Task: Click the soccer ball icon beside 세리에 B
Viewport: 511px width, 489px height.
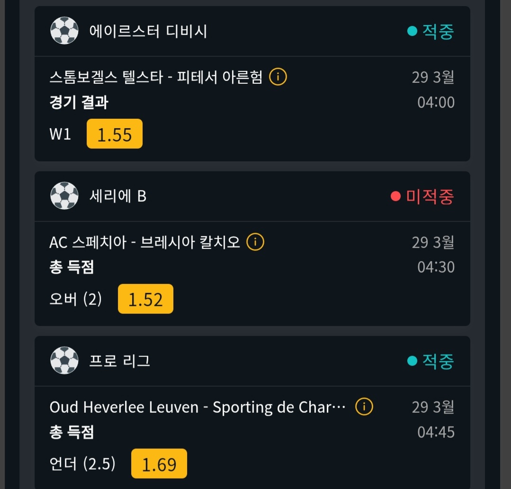Action: [64, 196]
